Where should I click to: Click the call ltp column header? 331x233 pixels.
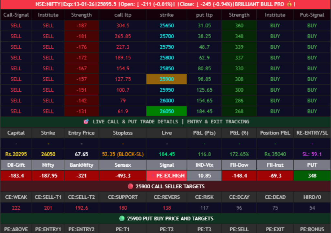pos(123,15)
